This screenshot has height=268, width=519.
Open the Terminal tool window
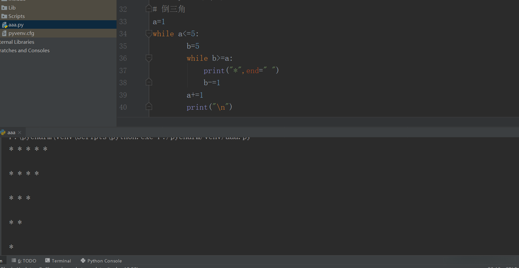[x=58, y=261]
